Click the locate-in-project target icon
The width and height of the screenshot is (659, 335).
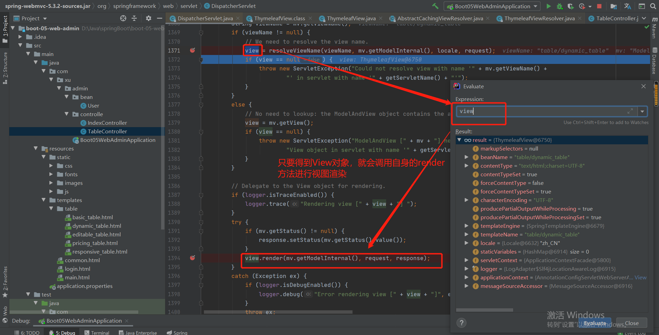pos(123,18)
